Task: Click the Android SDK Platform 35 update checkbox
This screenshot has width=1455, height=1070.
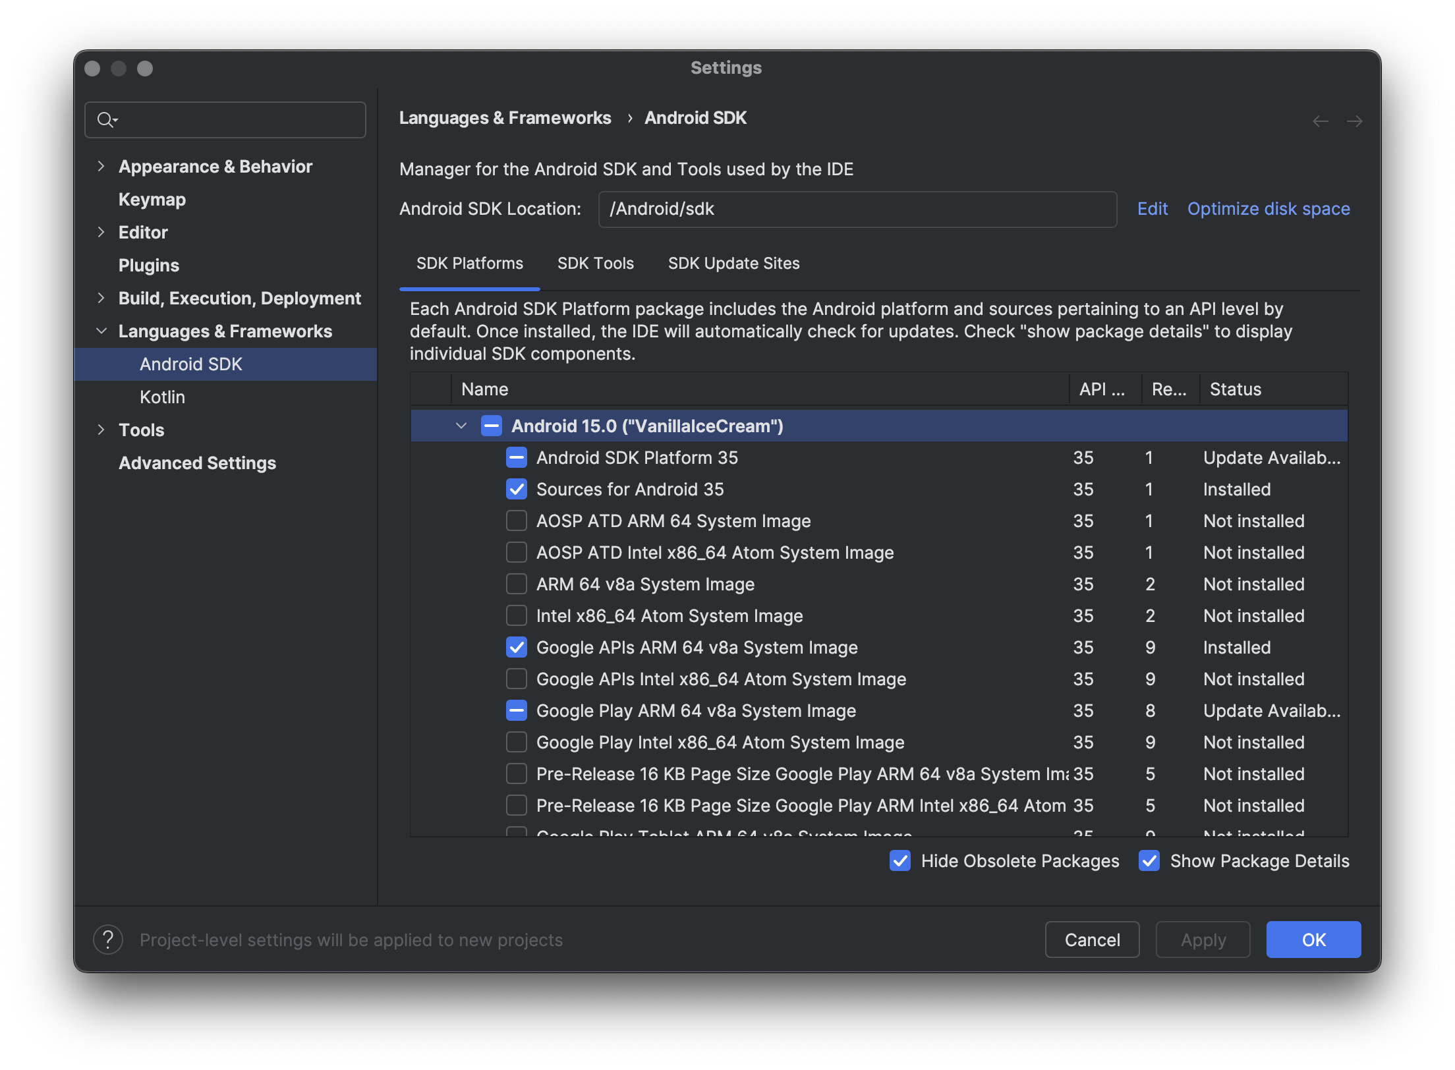Action: pos(517,457)
